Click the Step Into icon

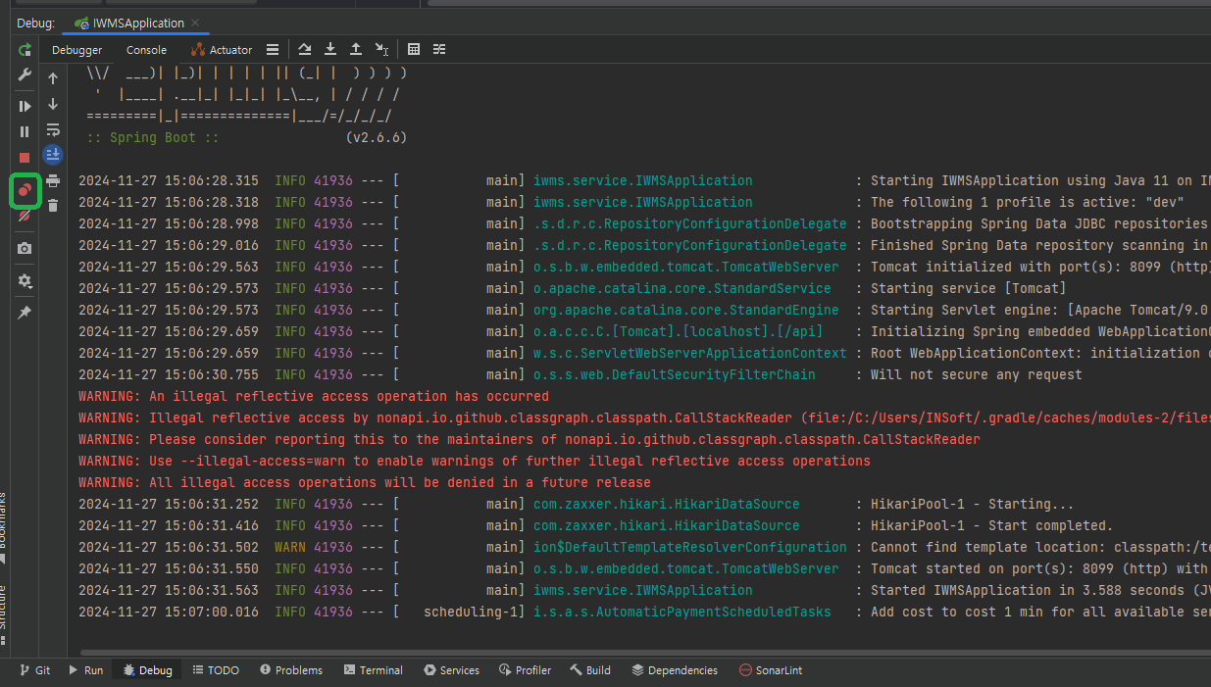330,50
